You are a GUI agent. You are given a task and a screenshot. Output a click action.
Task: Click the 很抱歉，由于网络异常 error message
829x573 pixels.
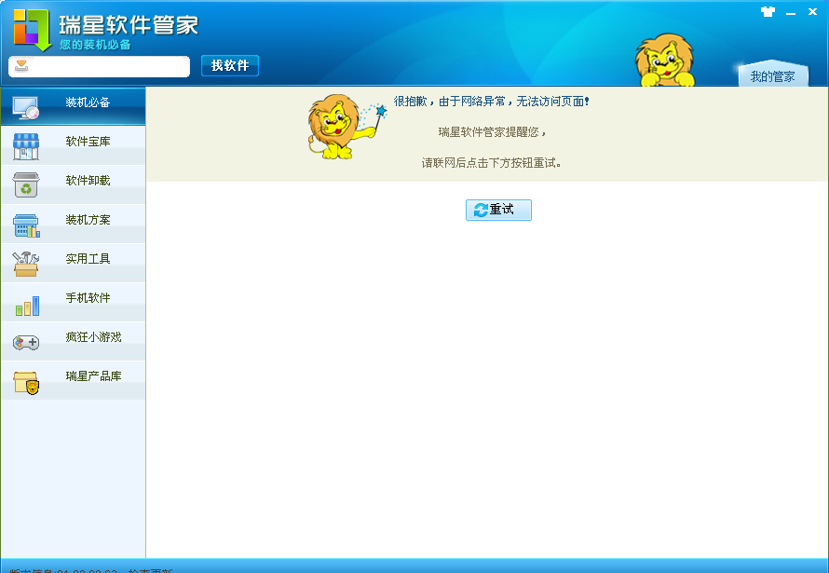491,101
